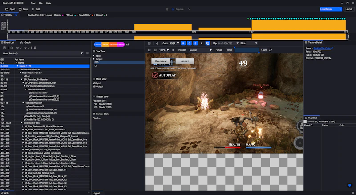
Task: Open the Help menu
Action: pos(49,3)
